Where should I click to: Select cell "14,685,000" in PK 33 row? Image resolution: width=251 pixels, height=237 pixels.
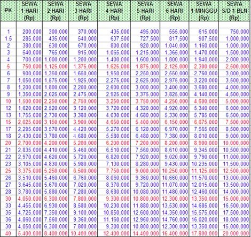(204, 206)
